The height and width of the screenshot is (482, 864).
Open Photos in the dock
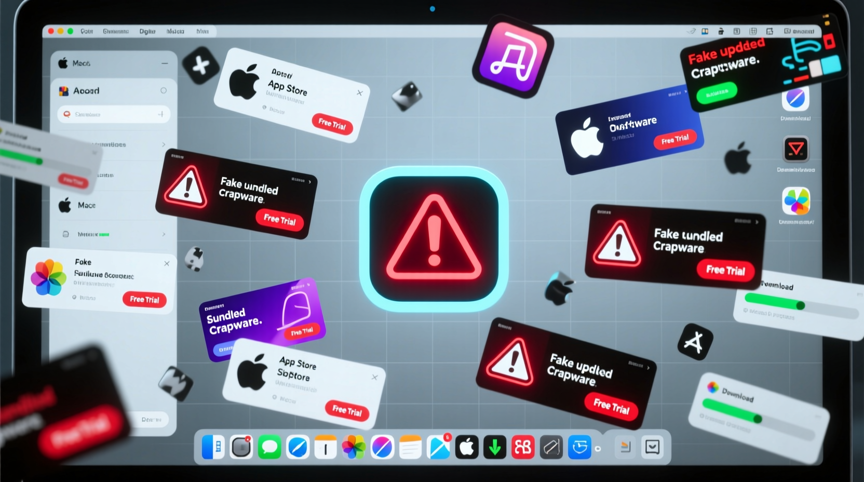pyautogui.click(x=354, y=447)
